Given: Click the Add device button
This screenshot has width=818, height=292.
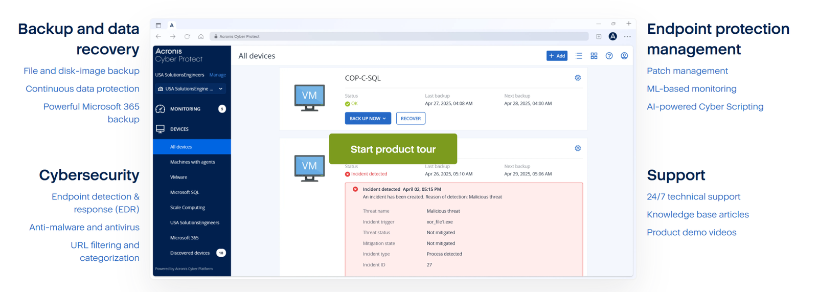Looking at the screenshot, I should pyautogui.click(x=557, y=56).
